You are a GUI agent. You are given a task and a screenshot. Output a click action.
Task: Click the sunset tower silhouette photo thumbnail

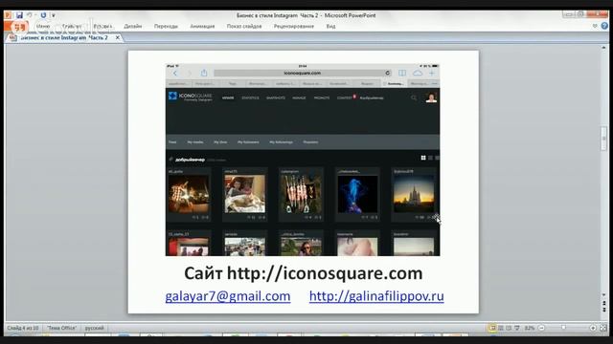(414, 194)
